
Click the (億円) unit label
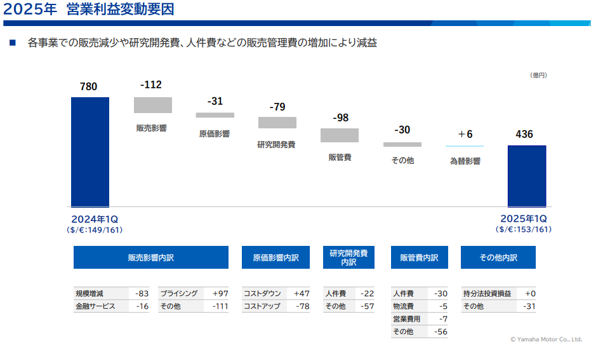click(538, 75)
